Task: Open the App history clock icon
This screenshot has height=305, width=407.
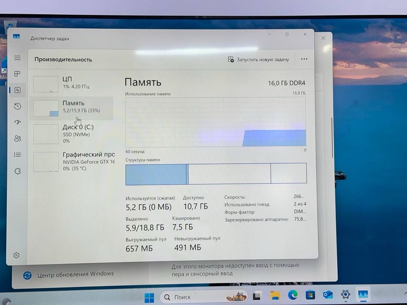Action: [x=17, y=106]
